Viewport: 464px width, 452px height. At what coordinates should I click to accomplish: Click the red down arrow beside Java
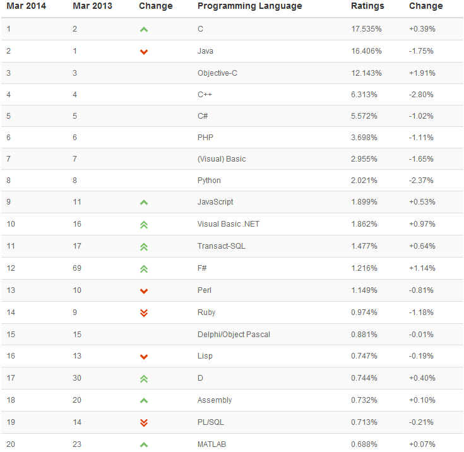(x=144, y=52)
